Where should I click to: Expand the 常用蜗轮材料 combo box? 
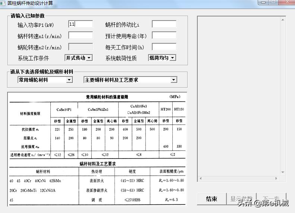[69, 80]
